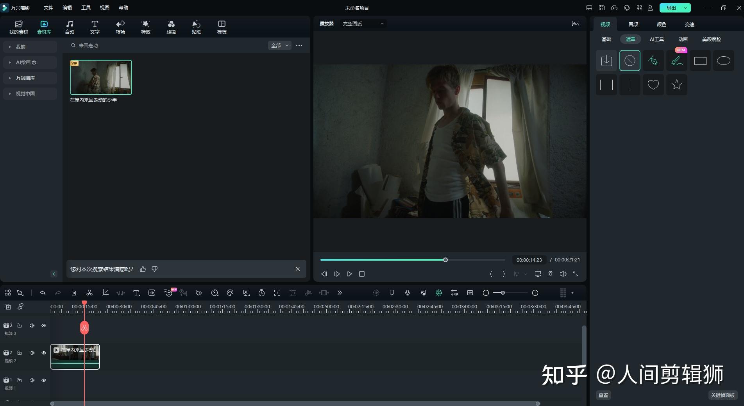Lock the 视频 2 track
The image size is (744, 406).
[20, 353]
